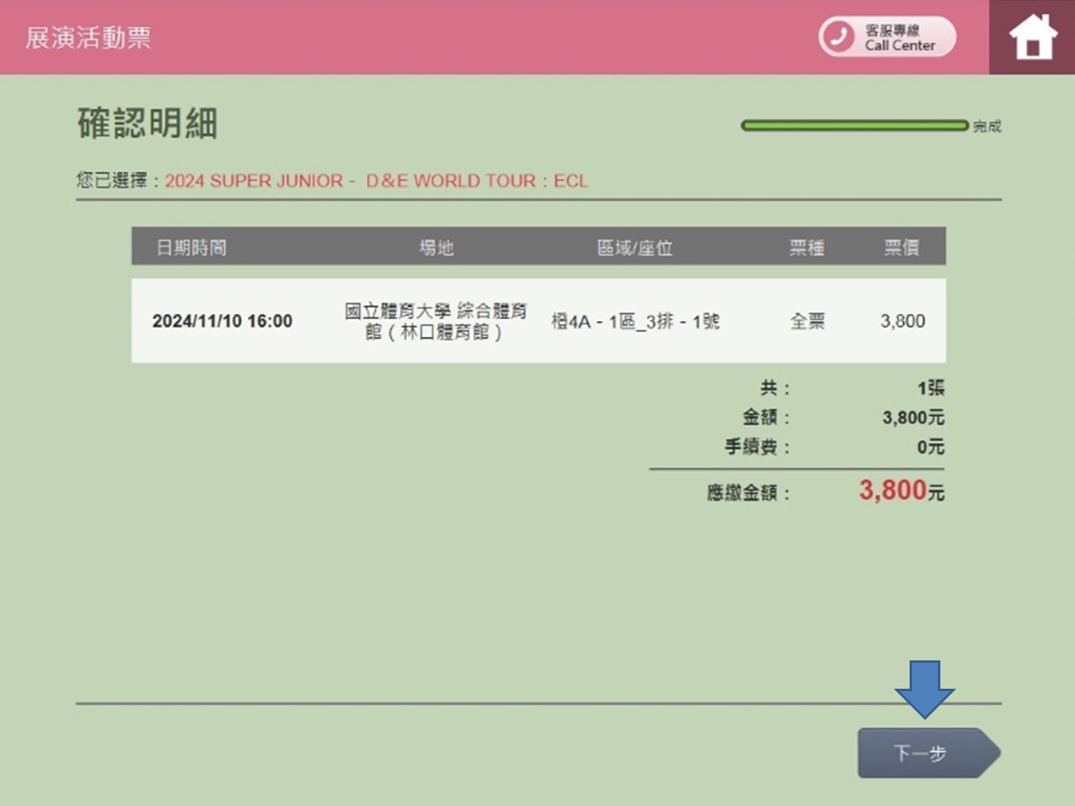Click the green progress bar near 完成
Image resolution: width=1075 pixels, height=806 pixels.
854,125
